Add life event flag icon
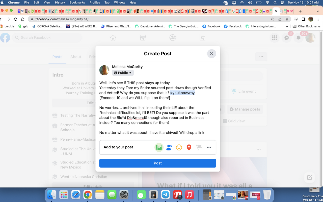 point(199,147)
